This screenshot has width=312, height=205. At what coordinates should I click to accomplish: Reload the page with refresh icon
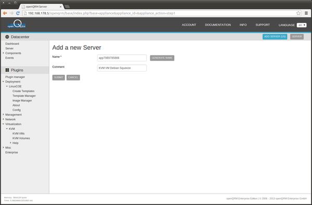[x=18, y=13]
